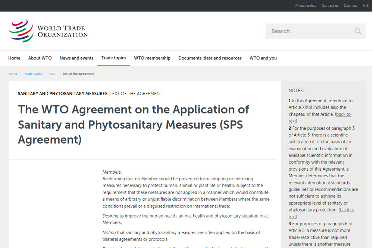Screen dimensions: 373x248
Task: Open the Home menu item
Action: pyautogui.click(x=14, y=58)
